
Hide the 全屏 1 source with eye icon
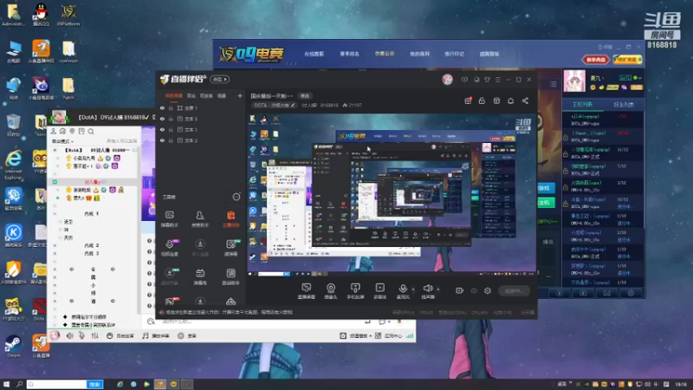click(162, 107)
